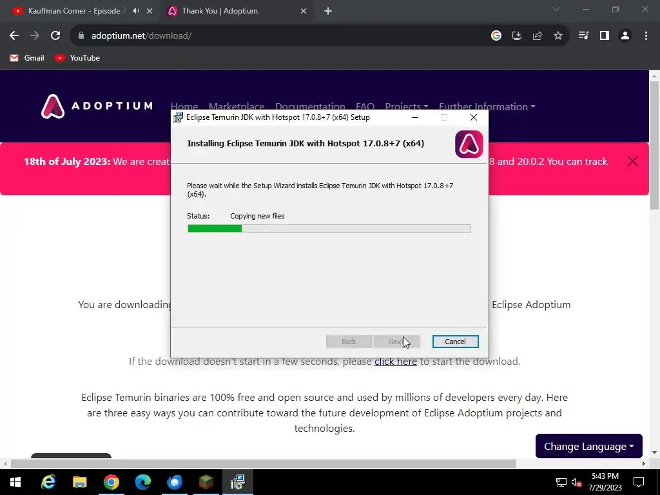
Task: Open the clock and date flyout
Action: point(605,482)
